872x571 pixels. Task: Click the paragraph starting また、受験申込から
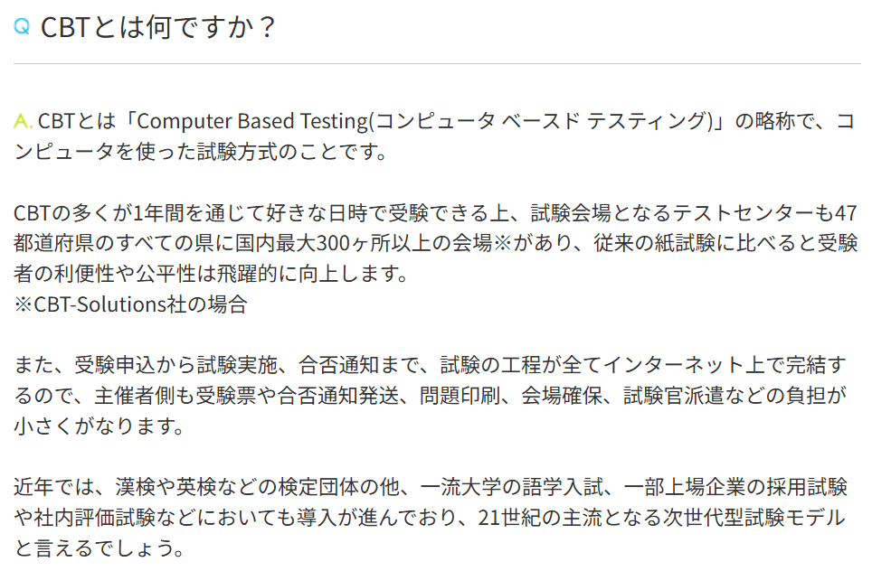(x=431, y=396)
